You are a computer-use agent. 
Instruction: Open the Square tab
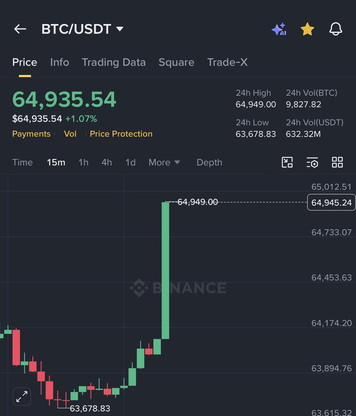[176, 62]
